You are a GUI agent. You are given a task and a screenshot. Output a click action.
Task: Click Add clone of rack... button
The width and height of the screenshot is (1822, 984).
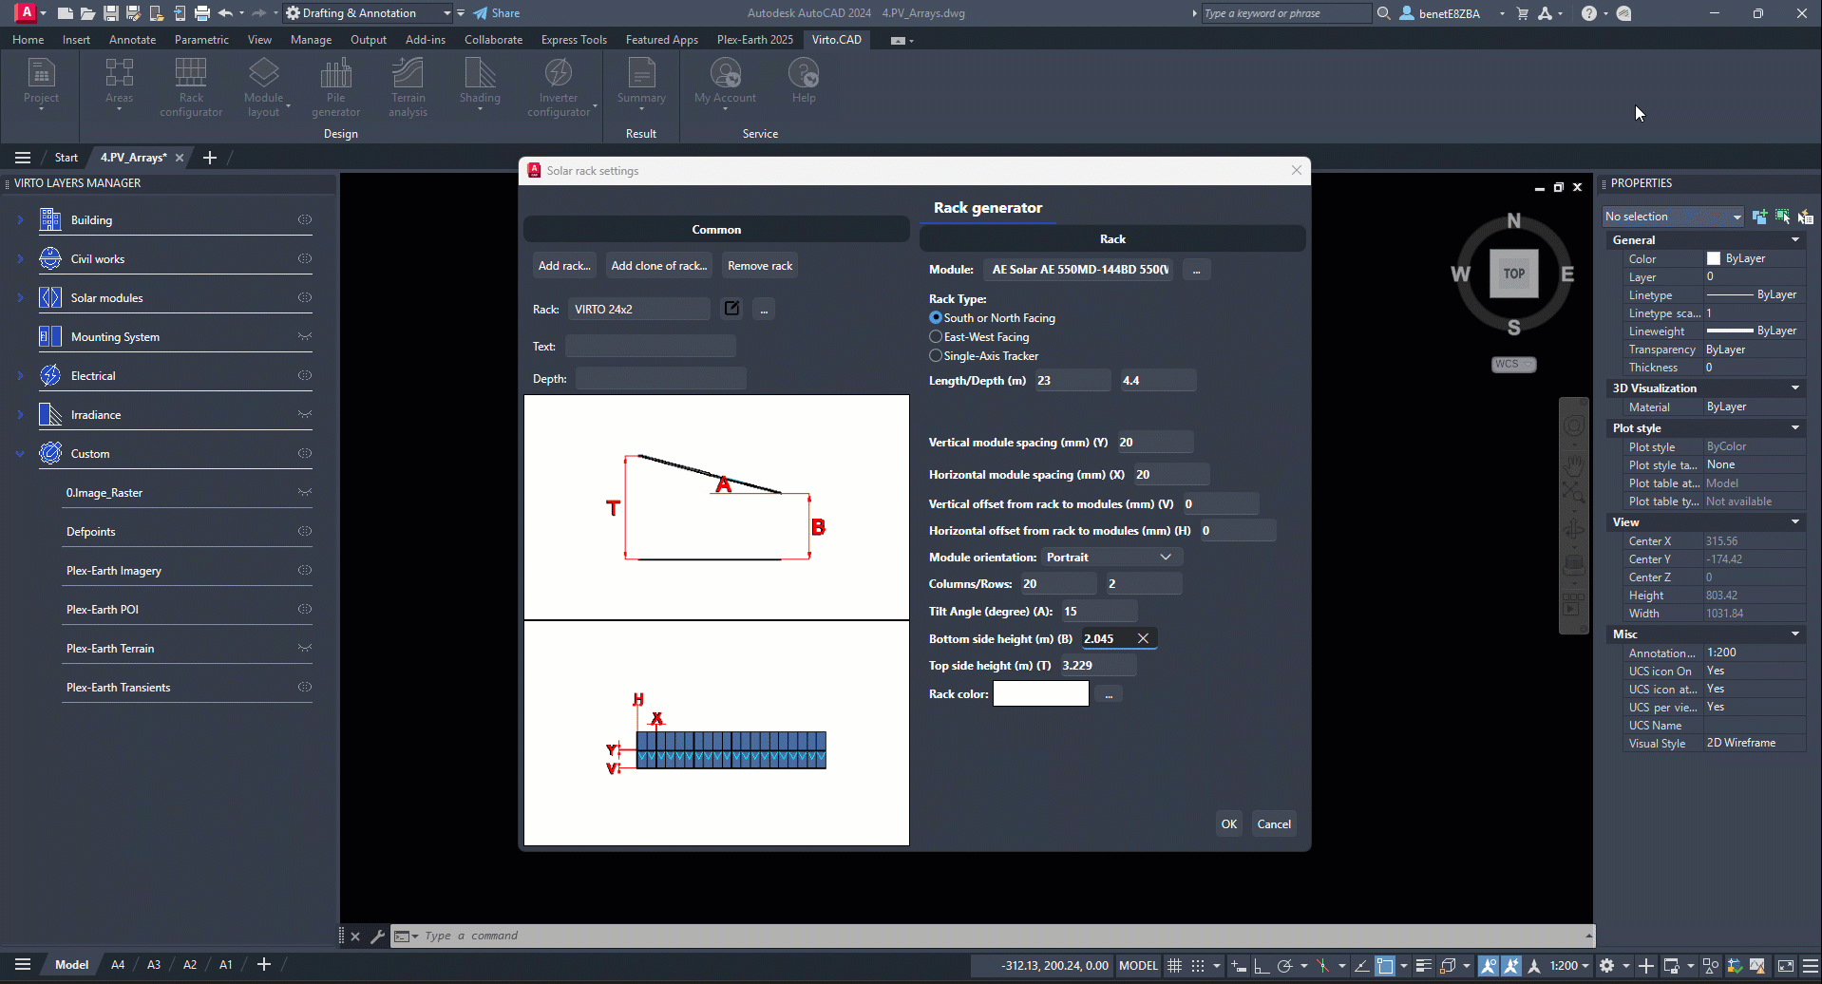658,266
